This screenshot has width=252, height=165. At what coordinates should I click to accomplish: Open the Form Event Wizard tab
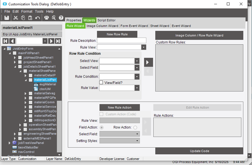(x=134, y=26)
